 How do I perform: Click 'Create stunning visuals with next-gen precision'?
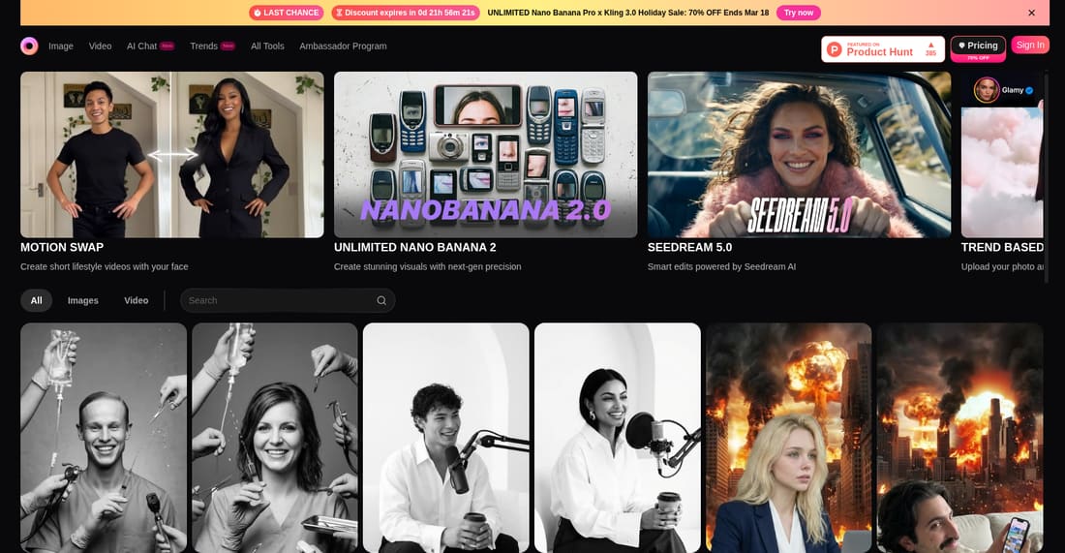click(x=427, y=266)
